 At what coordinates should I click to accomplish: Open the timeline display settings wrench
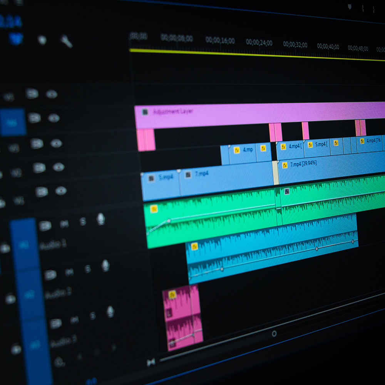pyautogui.click(x=66, y=41)
